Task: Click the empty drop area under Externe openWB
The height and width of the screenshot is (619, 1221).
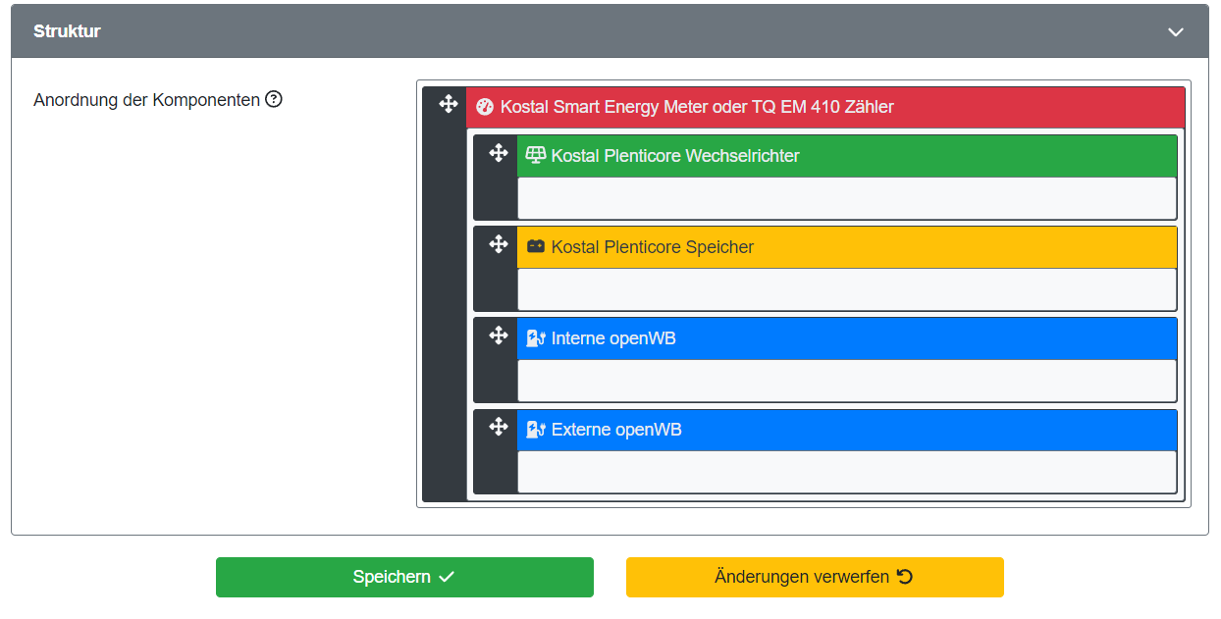Action: pyautogui.click(x=846, y=472)
